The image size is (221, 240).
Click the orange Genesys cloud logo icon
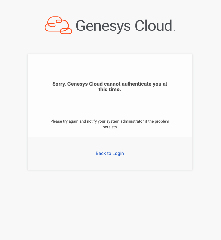pyautogui.click(x=58, y=25)
